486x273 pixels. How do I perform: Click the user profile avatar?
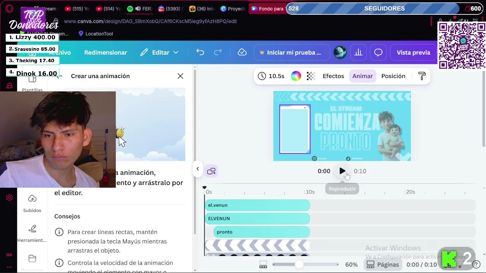340,52
